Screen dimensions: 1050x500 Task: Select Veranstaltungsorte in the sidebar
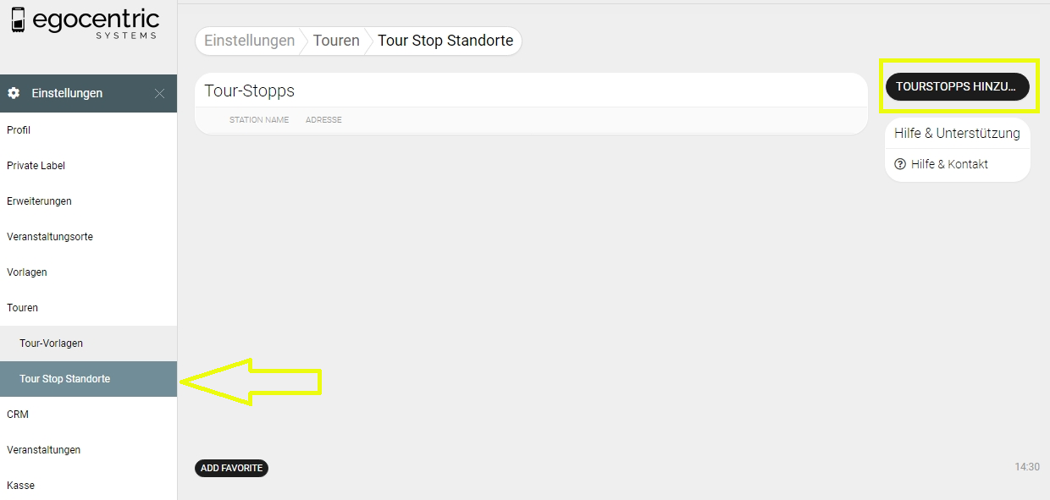point(50,237)
